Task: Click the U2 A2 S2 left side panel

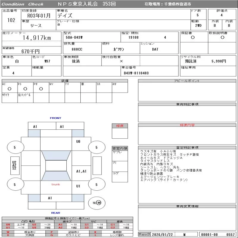Action: point(14,165)
